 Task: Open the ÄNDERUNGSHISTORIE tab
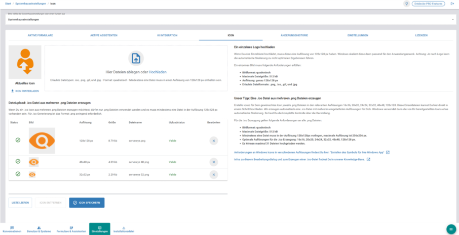294,35
